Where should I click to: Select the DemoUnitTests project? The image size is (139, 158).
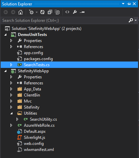coord(32,35)
